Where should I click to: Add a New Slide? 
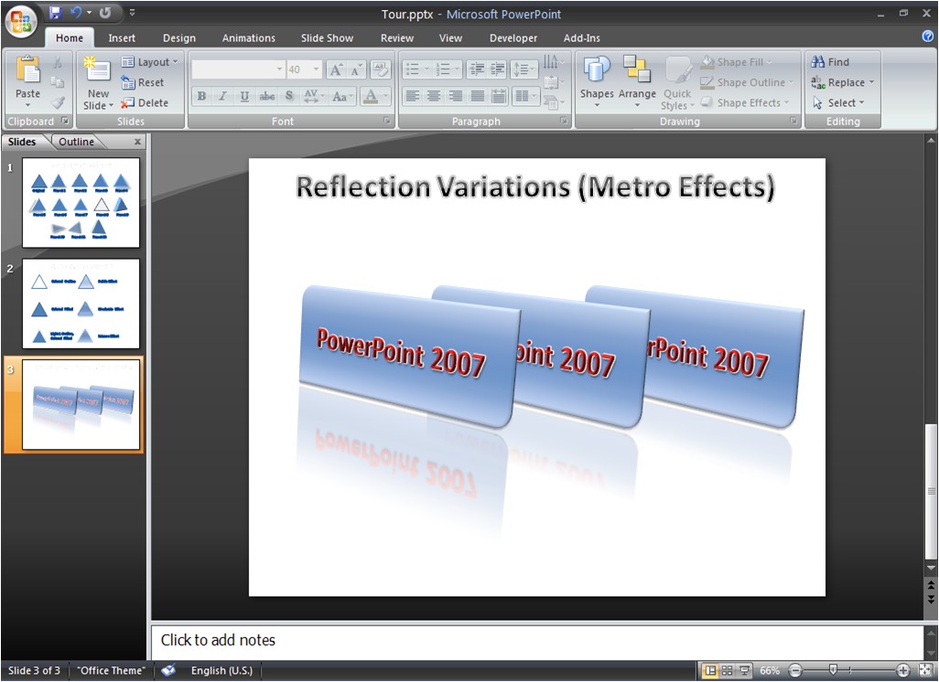pyautogui.click(x=98, y=84)
